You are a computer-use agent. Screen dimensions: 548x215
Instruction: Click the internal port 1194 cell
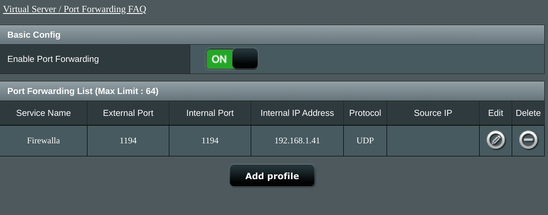[210, 140]
